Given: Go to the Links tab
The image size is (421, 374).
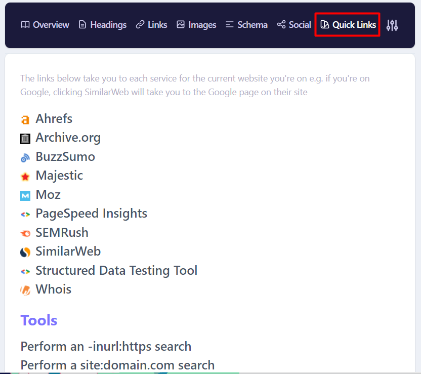Looking at the screenshot, I should (x=151, y=25).
